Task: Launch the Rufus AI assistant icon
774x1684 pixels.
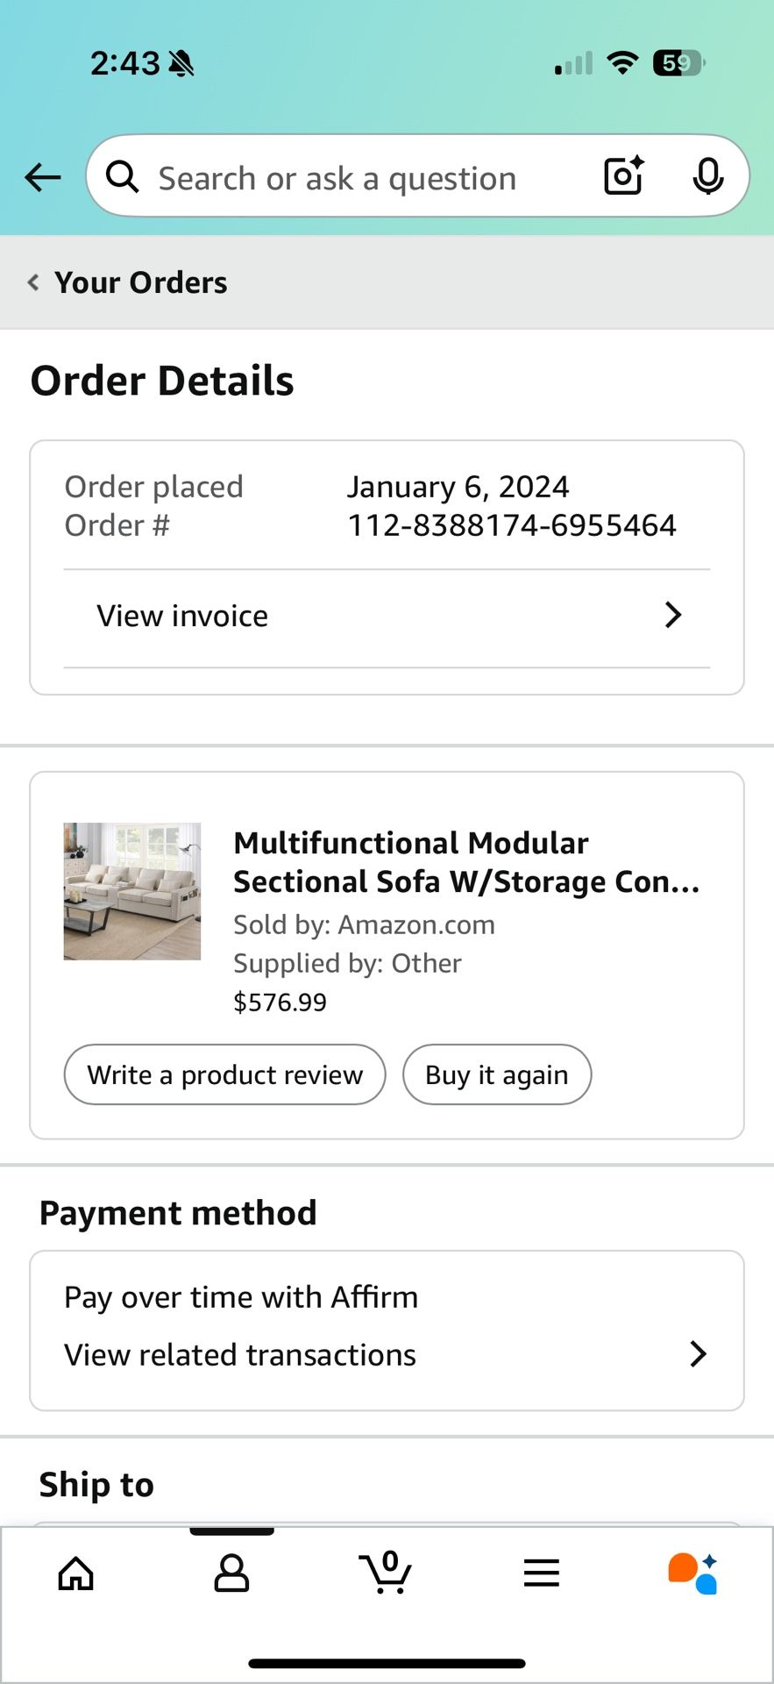Action: pyautogui.click(x=693, y=1573)
